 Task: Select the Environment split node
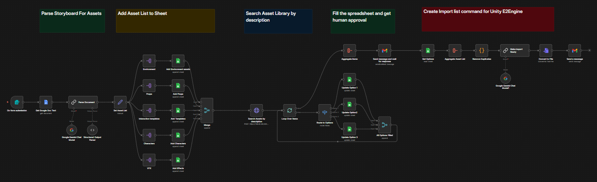(149, 61)
